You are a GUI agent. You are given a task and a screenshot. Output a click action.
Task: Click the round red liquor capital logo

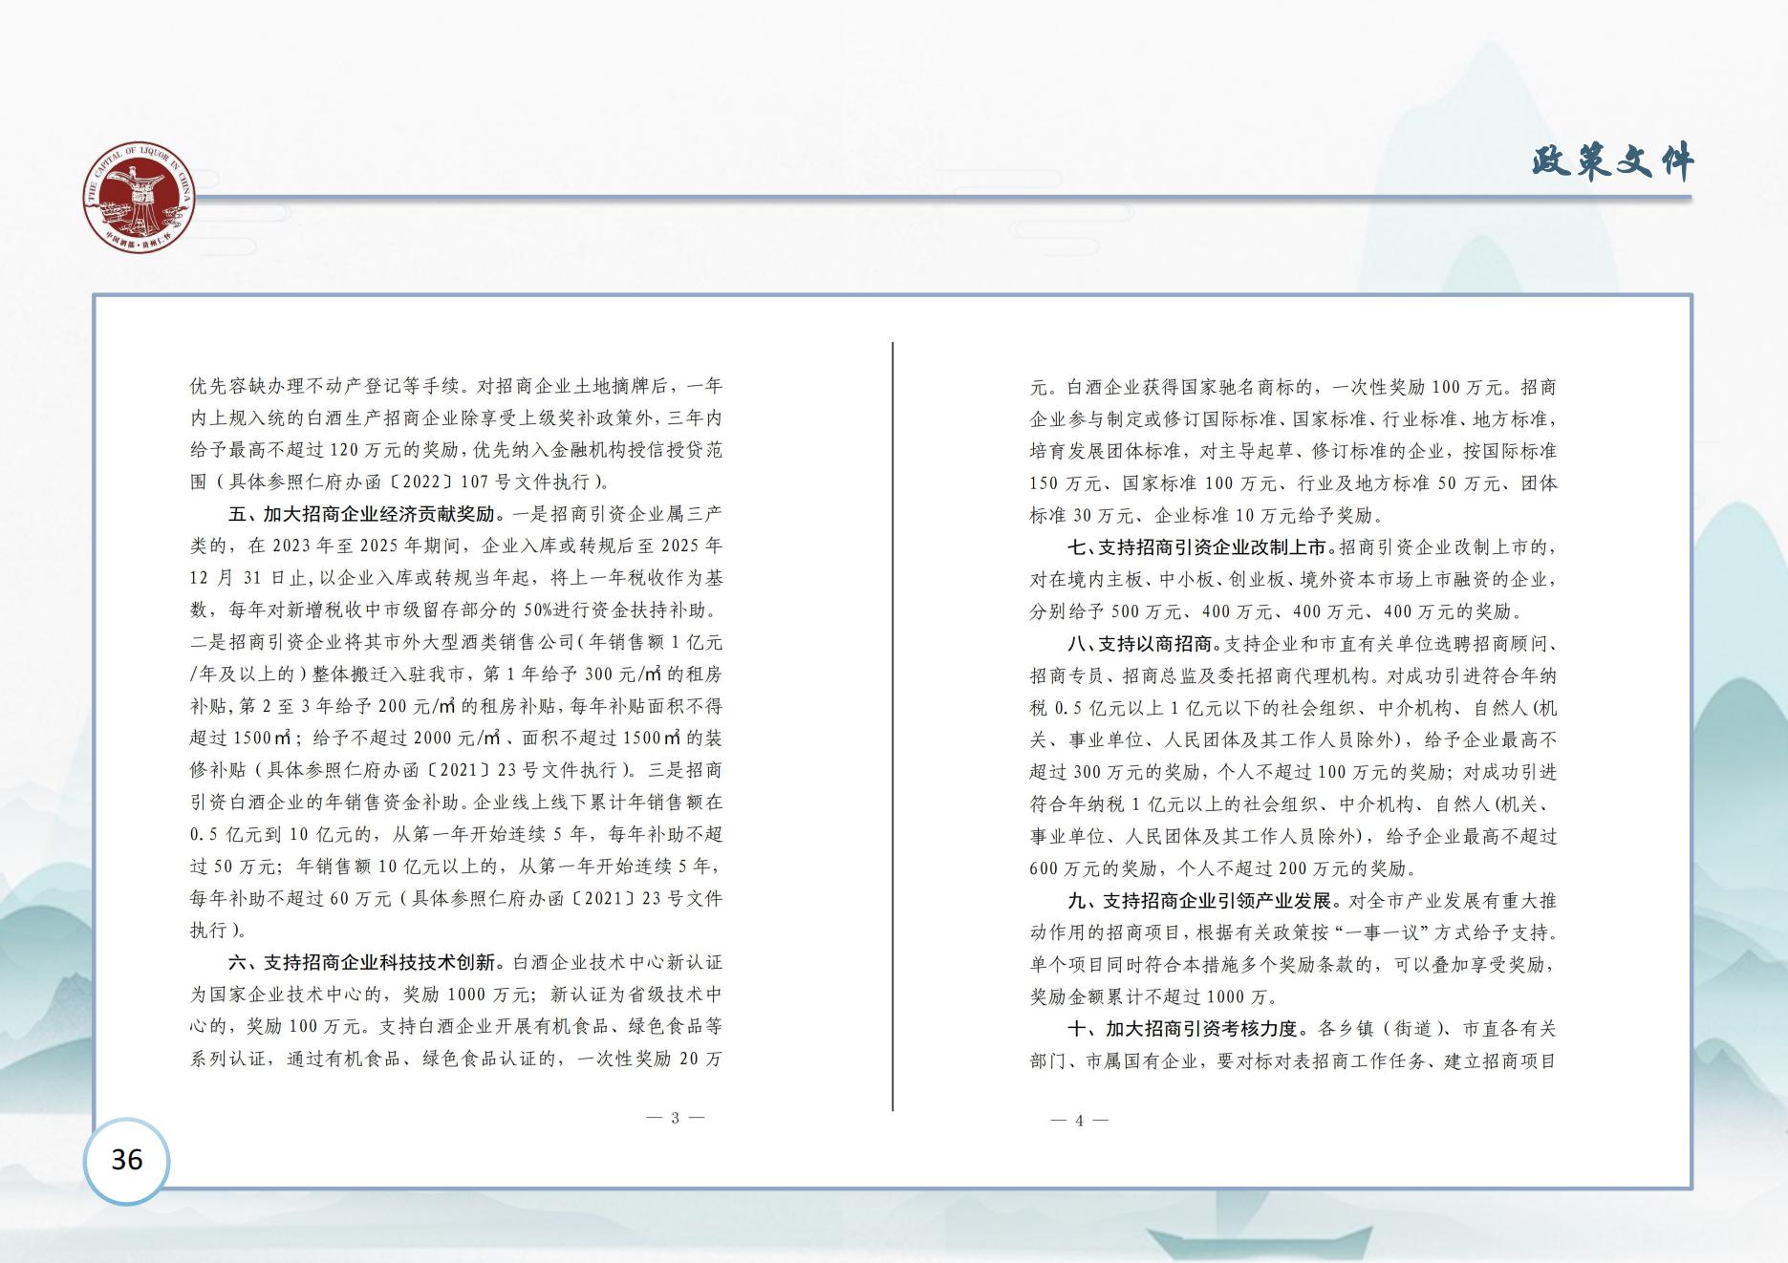point(139,202)
